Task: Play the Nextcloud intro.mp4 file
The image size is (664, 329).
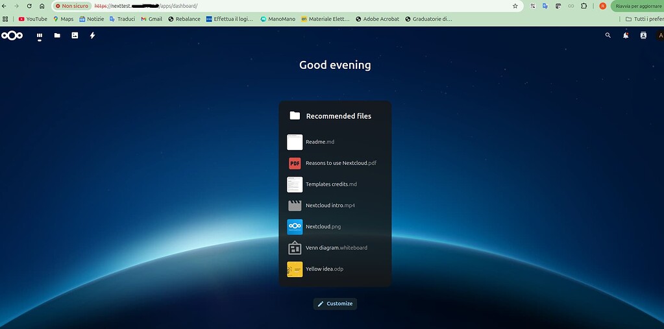Action: [330, 206]
